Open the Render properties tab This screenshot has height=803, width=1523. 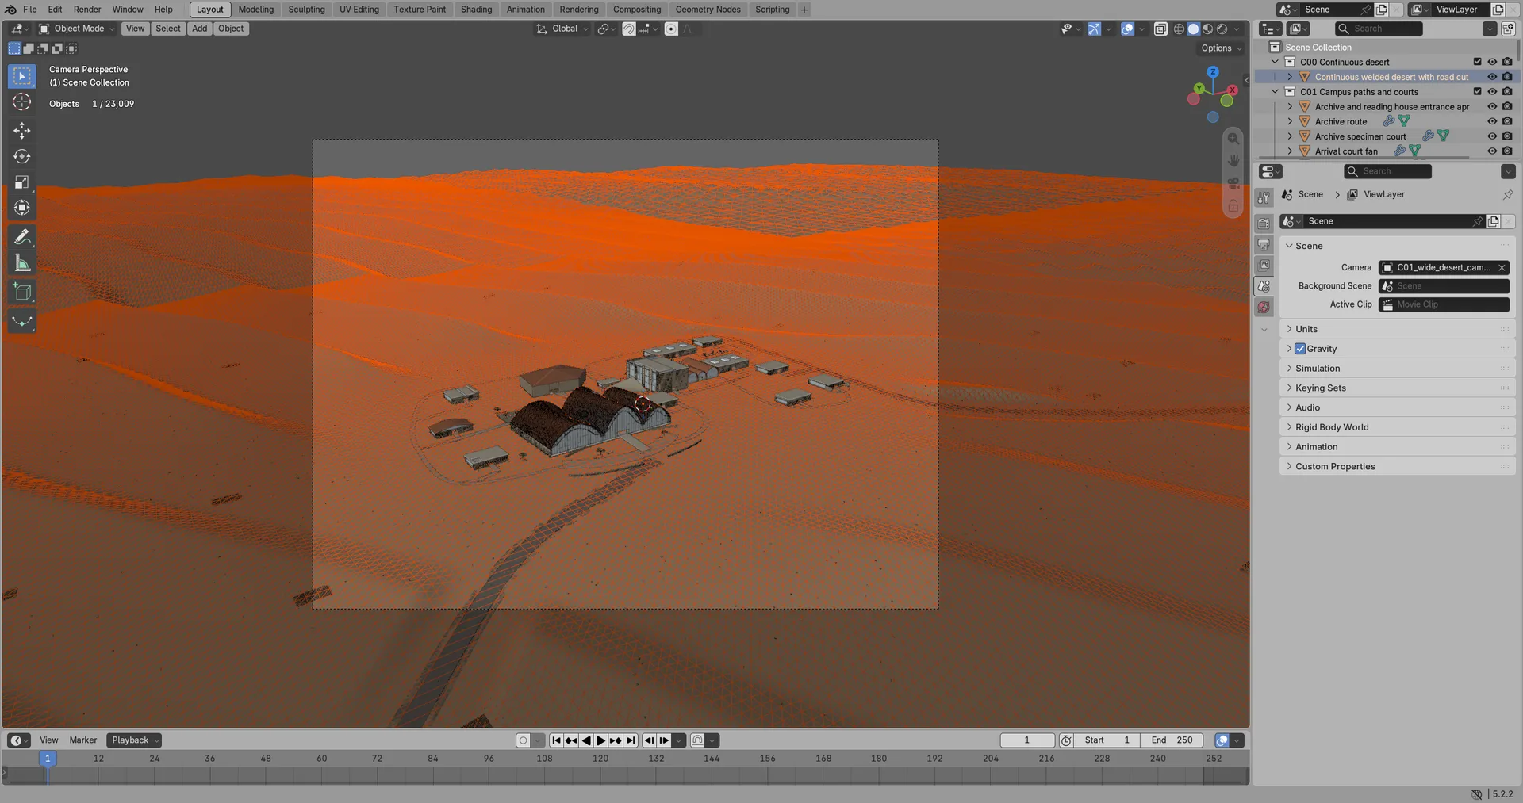[1264, 224]
